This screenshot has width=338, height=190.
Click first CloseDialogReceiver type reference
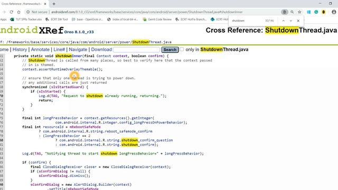pos(62,167)
